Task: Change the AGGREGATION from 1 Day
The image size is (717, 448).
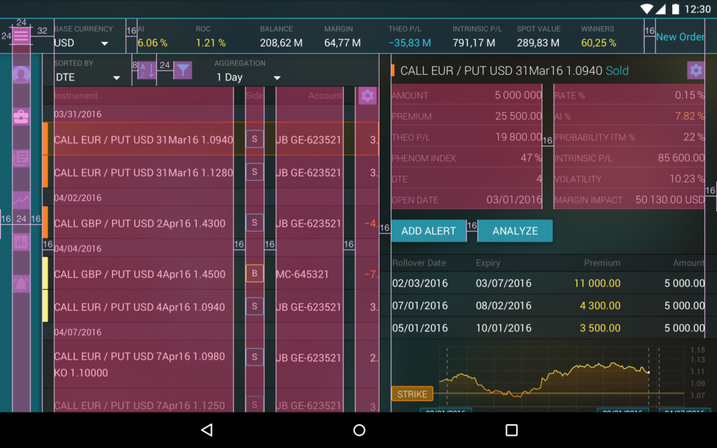Action: click(x=249, y=77)
